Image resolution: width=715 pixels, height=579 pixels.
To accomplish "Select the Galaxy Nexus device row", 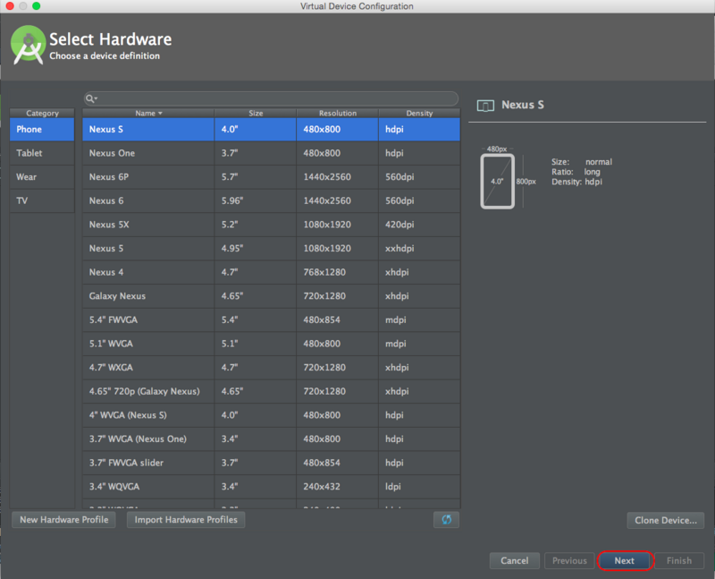I will point(272,296).
